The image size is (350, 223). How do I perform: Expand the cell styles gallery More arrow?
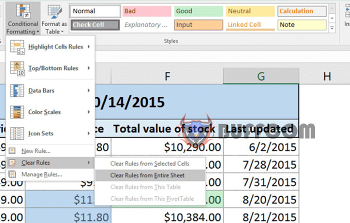[332, 28]
